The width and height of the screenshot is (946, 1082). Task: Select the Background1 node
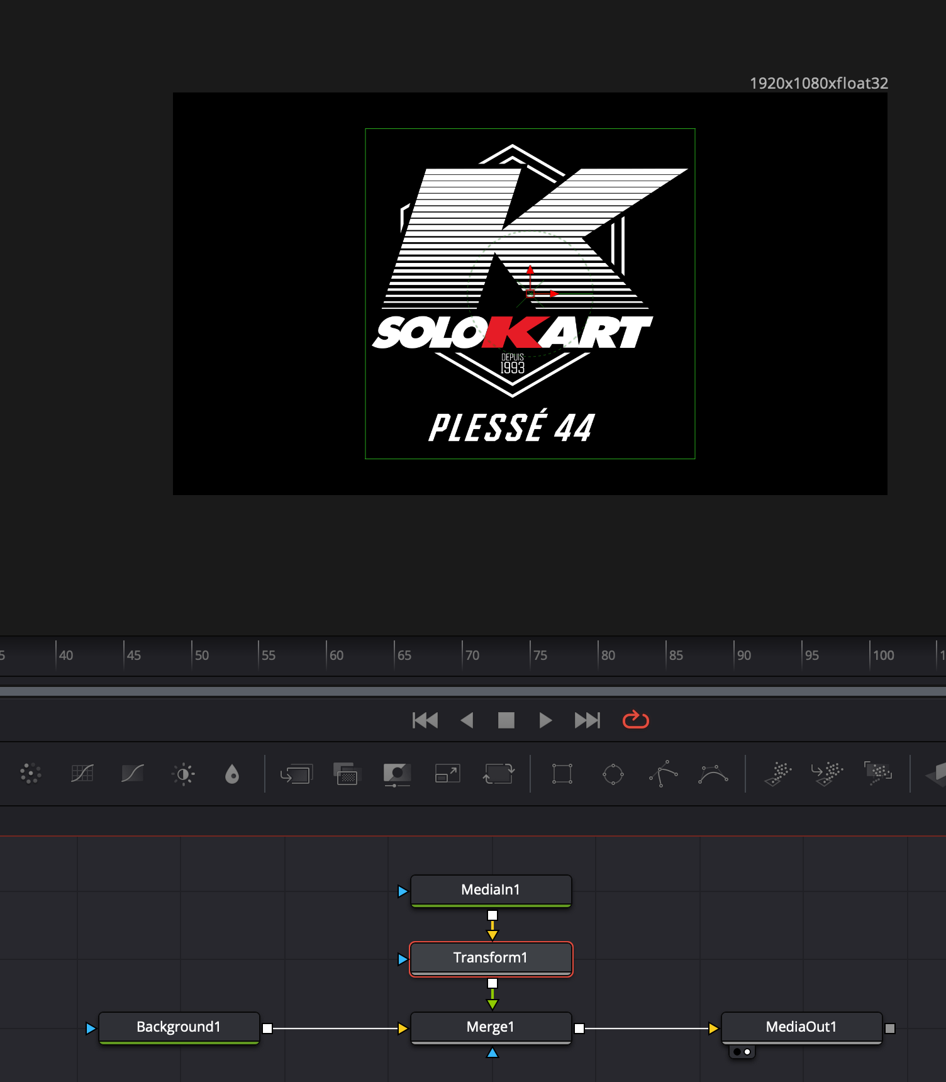(x=179, y=1027)
